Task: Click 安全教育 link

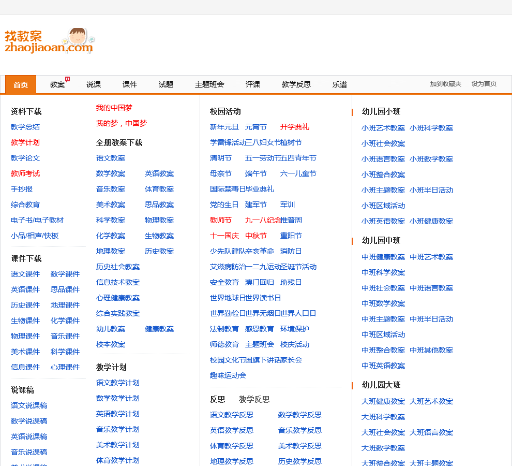Action: [x=224, y=282]
